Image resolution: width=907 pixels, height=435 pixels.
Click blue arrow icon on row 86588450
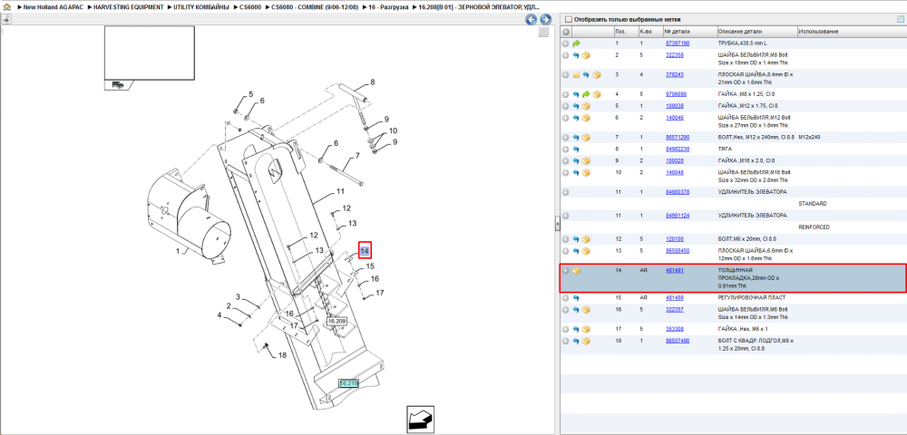(x=576, y=251)
